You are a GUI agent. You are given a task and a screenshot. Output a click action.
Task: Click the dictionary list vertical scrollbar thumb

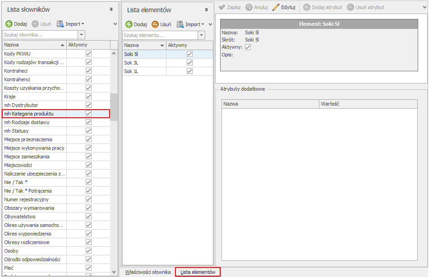point(114,106)
